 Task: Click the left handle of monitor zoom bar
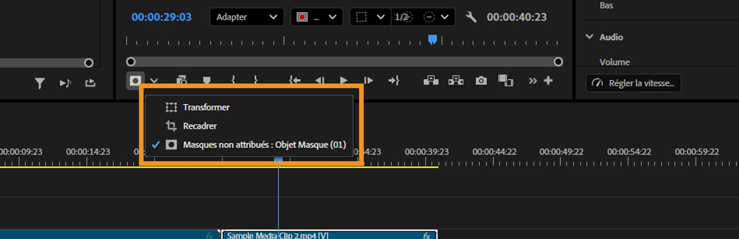click(x=131, y=62)
